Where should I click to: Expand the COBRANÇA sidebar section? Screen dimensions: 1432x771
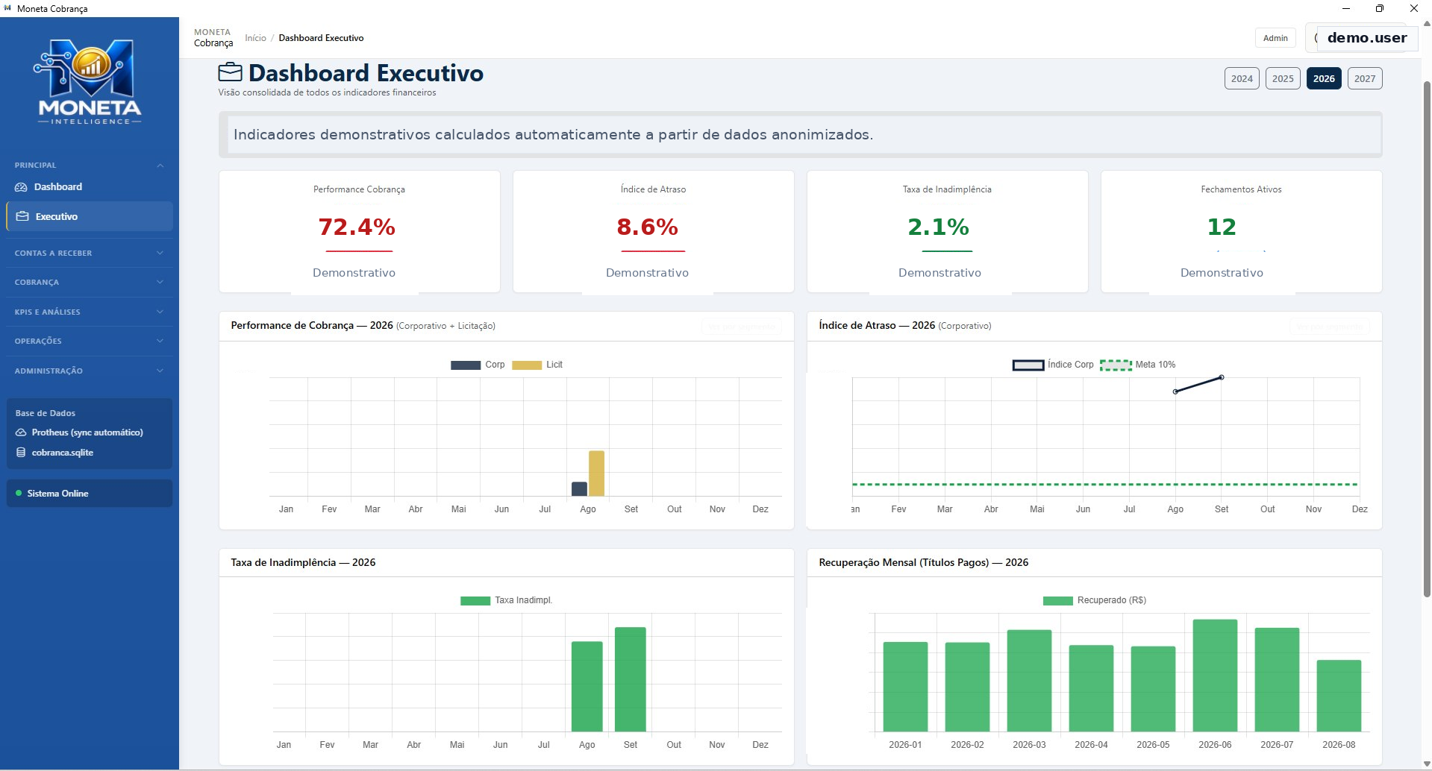pyautogui.click(x=90, y=282)
